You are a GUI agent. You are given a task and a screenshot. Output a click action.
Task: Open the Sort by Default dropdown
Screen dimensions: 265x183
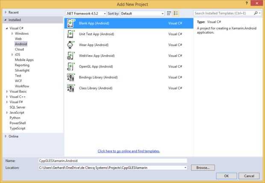click(x=142, y=13)
